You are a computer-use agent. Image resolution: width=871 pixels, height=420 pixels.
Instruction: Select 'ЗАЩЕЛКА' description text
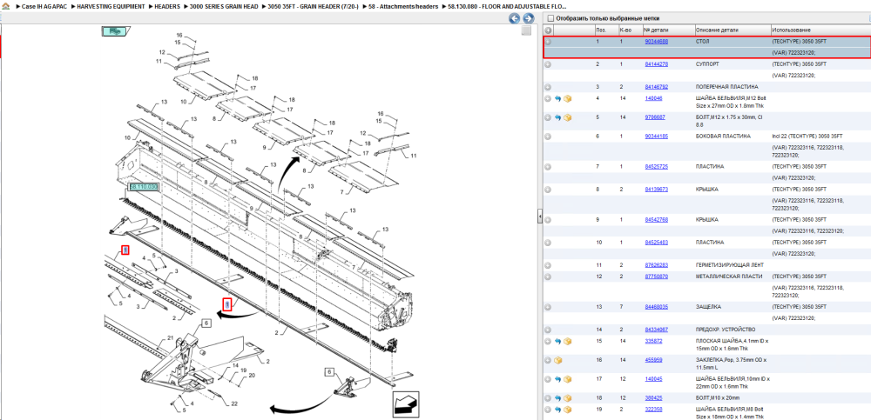tap(708, 307)
